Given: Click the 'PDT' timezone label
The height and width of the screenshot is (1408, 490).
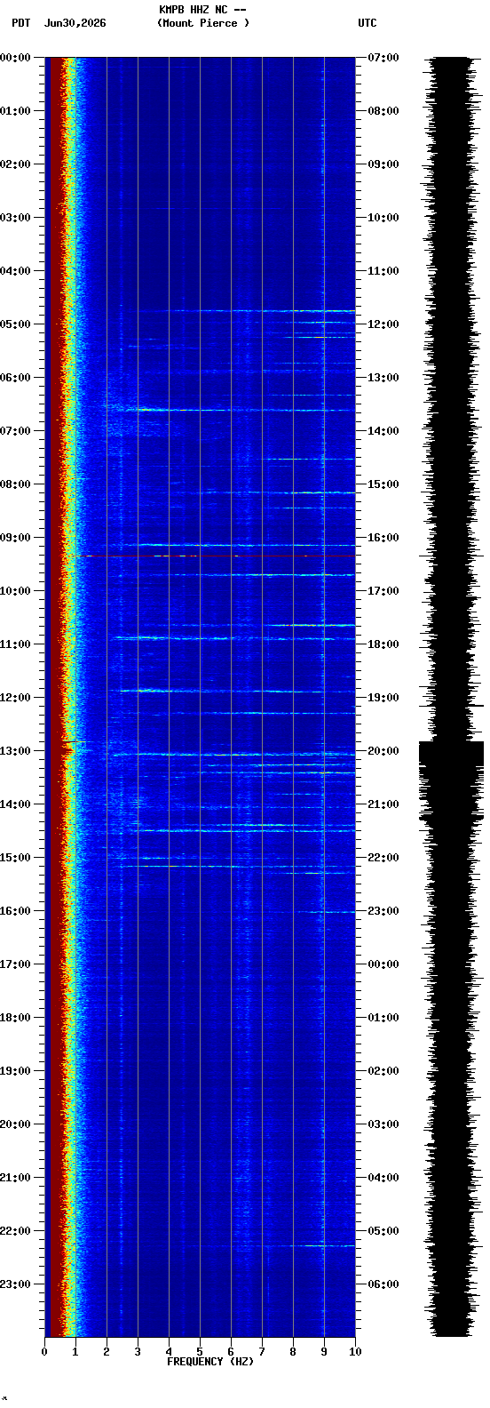Looking at the screenshot, I should point(20,23).
